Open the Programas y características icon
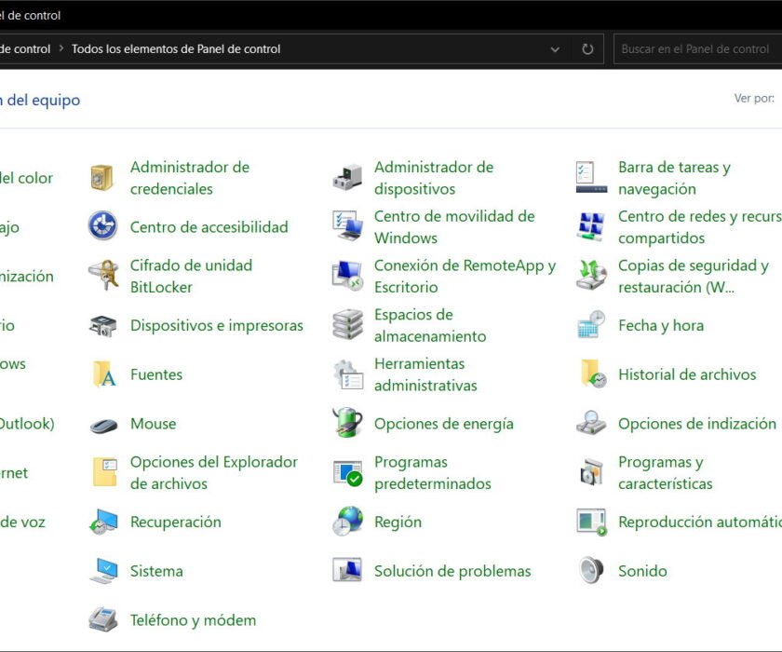This screenshot has height=652, width=782. (x=591, y=472)
